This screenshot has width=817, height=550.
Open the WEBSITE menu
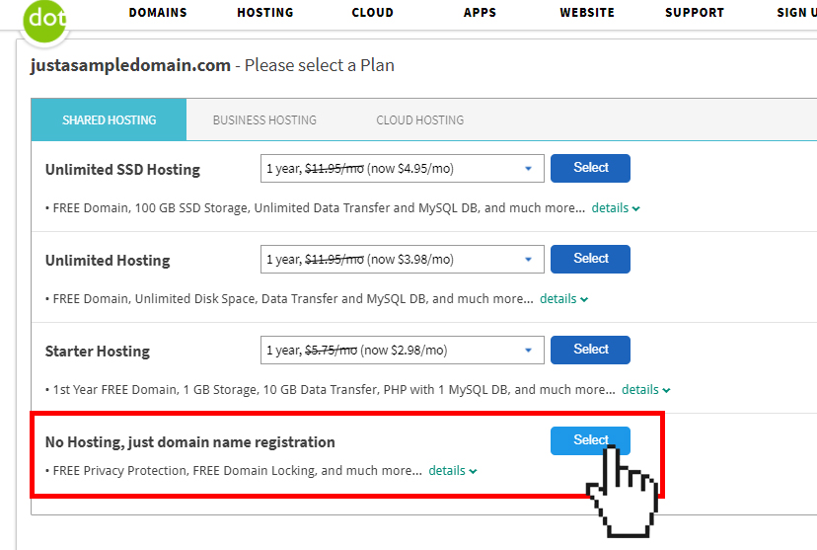pyautogui.click(x=587, y=13)
